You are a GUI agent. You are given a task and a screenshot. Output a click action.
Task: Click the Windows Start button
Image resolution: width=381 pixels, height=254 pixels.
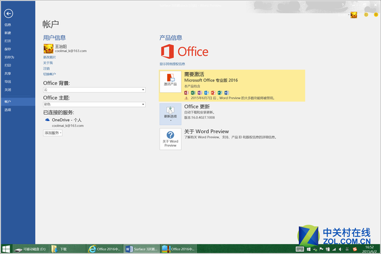[6, 249]
